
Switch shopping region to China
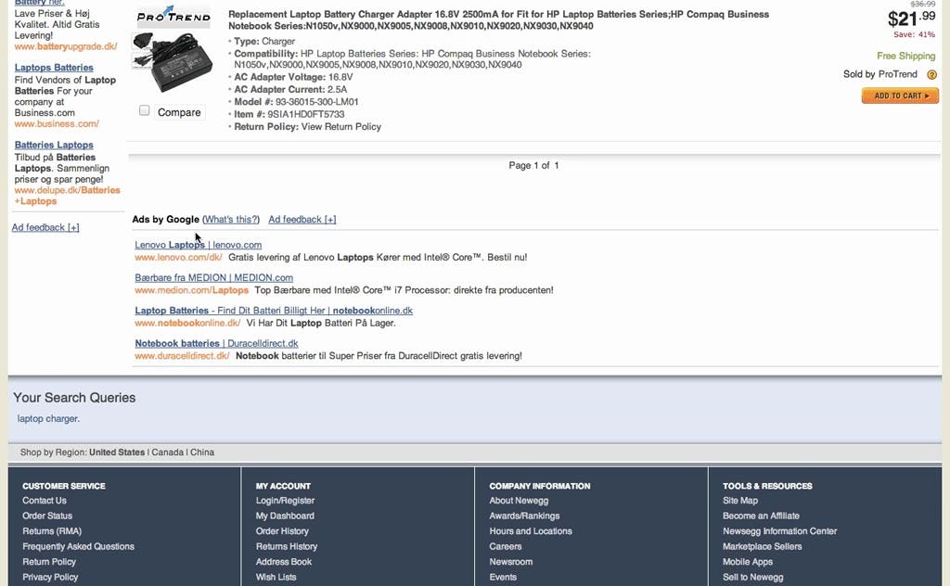pos(201,452)
